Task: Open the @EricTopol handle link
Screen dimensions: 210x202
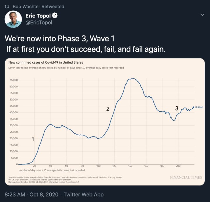Action: pos(39,22)
